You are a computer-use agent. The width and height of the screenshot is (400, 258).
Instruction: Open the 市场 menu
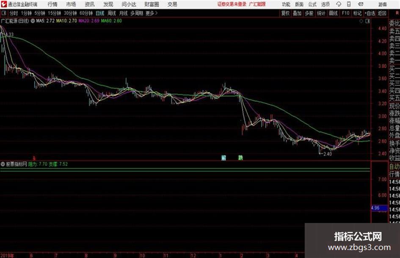[x=71, y=4]
